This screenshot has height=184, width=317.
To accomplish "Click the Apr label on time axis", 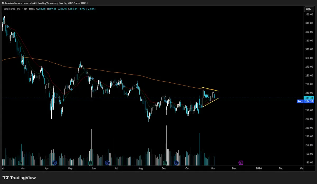I will click(x=47, y=168).
